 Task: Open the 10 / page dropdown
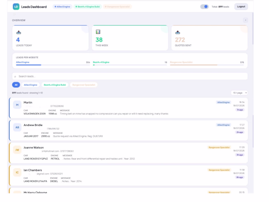239,93
